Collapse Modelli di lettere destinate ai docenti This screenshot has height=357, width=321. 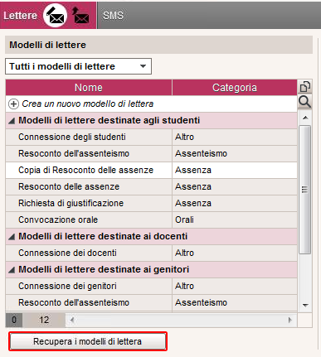click(x=12, y=237)
